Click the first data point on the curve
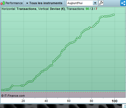Viewport: 126px width, 108px height. point(2,90)
